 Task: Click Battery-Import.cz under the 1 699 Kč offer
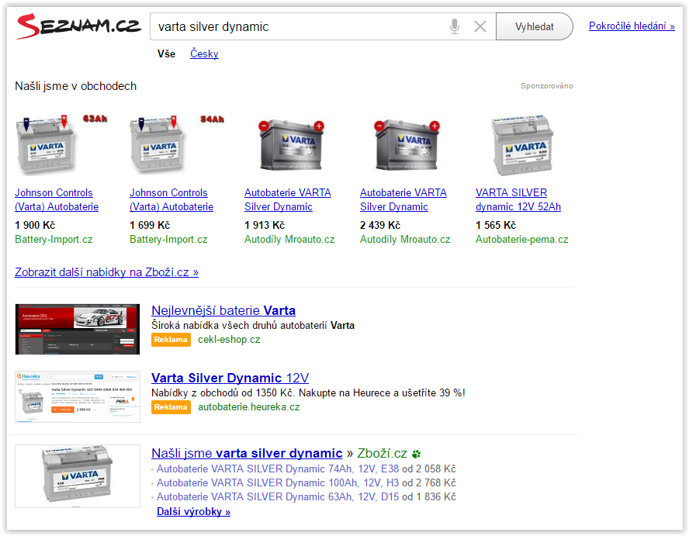[x=168, y=239]
